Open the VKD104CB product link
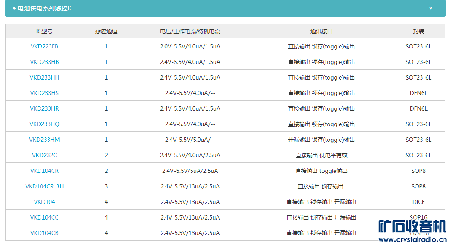 click(45, 232)
